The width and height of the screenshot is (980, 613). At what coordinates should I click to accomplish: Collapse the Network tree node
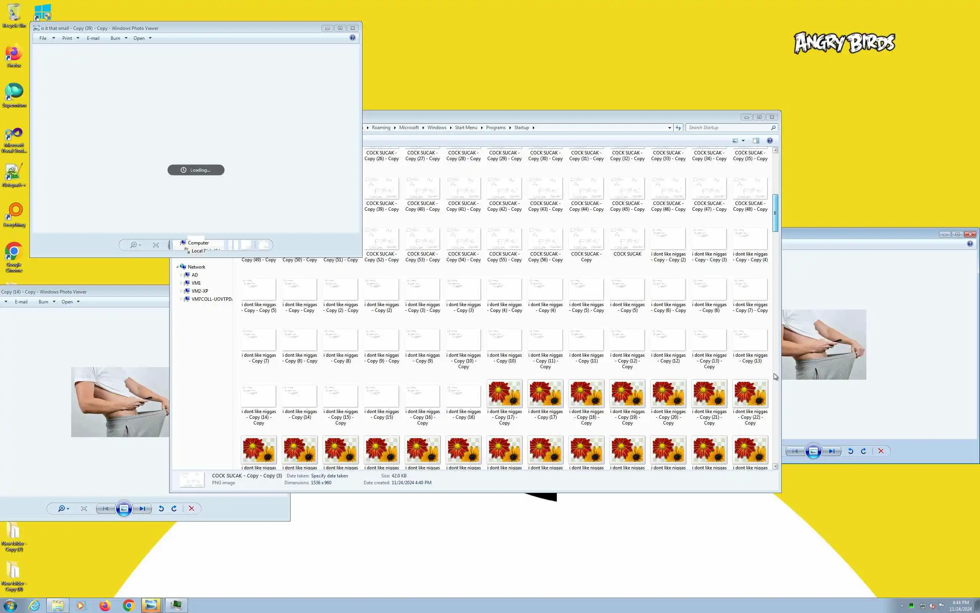[177, 267]
